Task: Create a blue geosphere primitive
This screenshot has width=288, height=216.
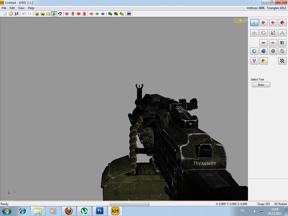Action: point(264,51)
